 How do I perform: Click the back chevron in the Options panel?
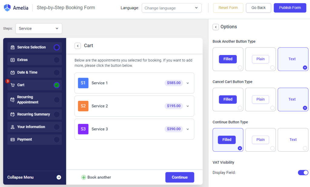pos(216,27)
